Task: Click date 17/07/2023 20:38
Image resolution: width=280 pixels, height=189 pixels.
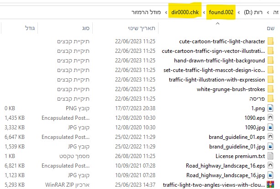Action: 135,108
